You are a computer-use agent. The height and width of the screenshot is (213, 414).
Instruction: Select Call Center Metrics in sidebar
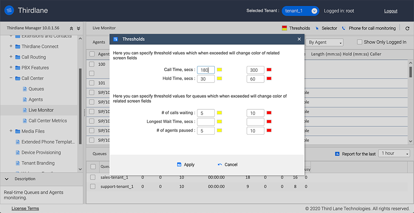coord(47,121)
